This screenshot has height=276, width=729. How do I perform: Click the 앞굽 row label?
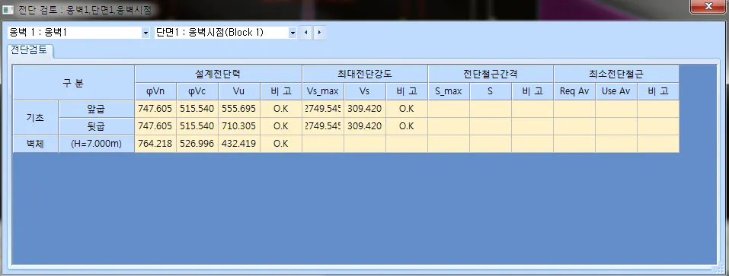96,109
